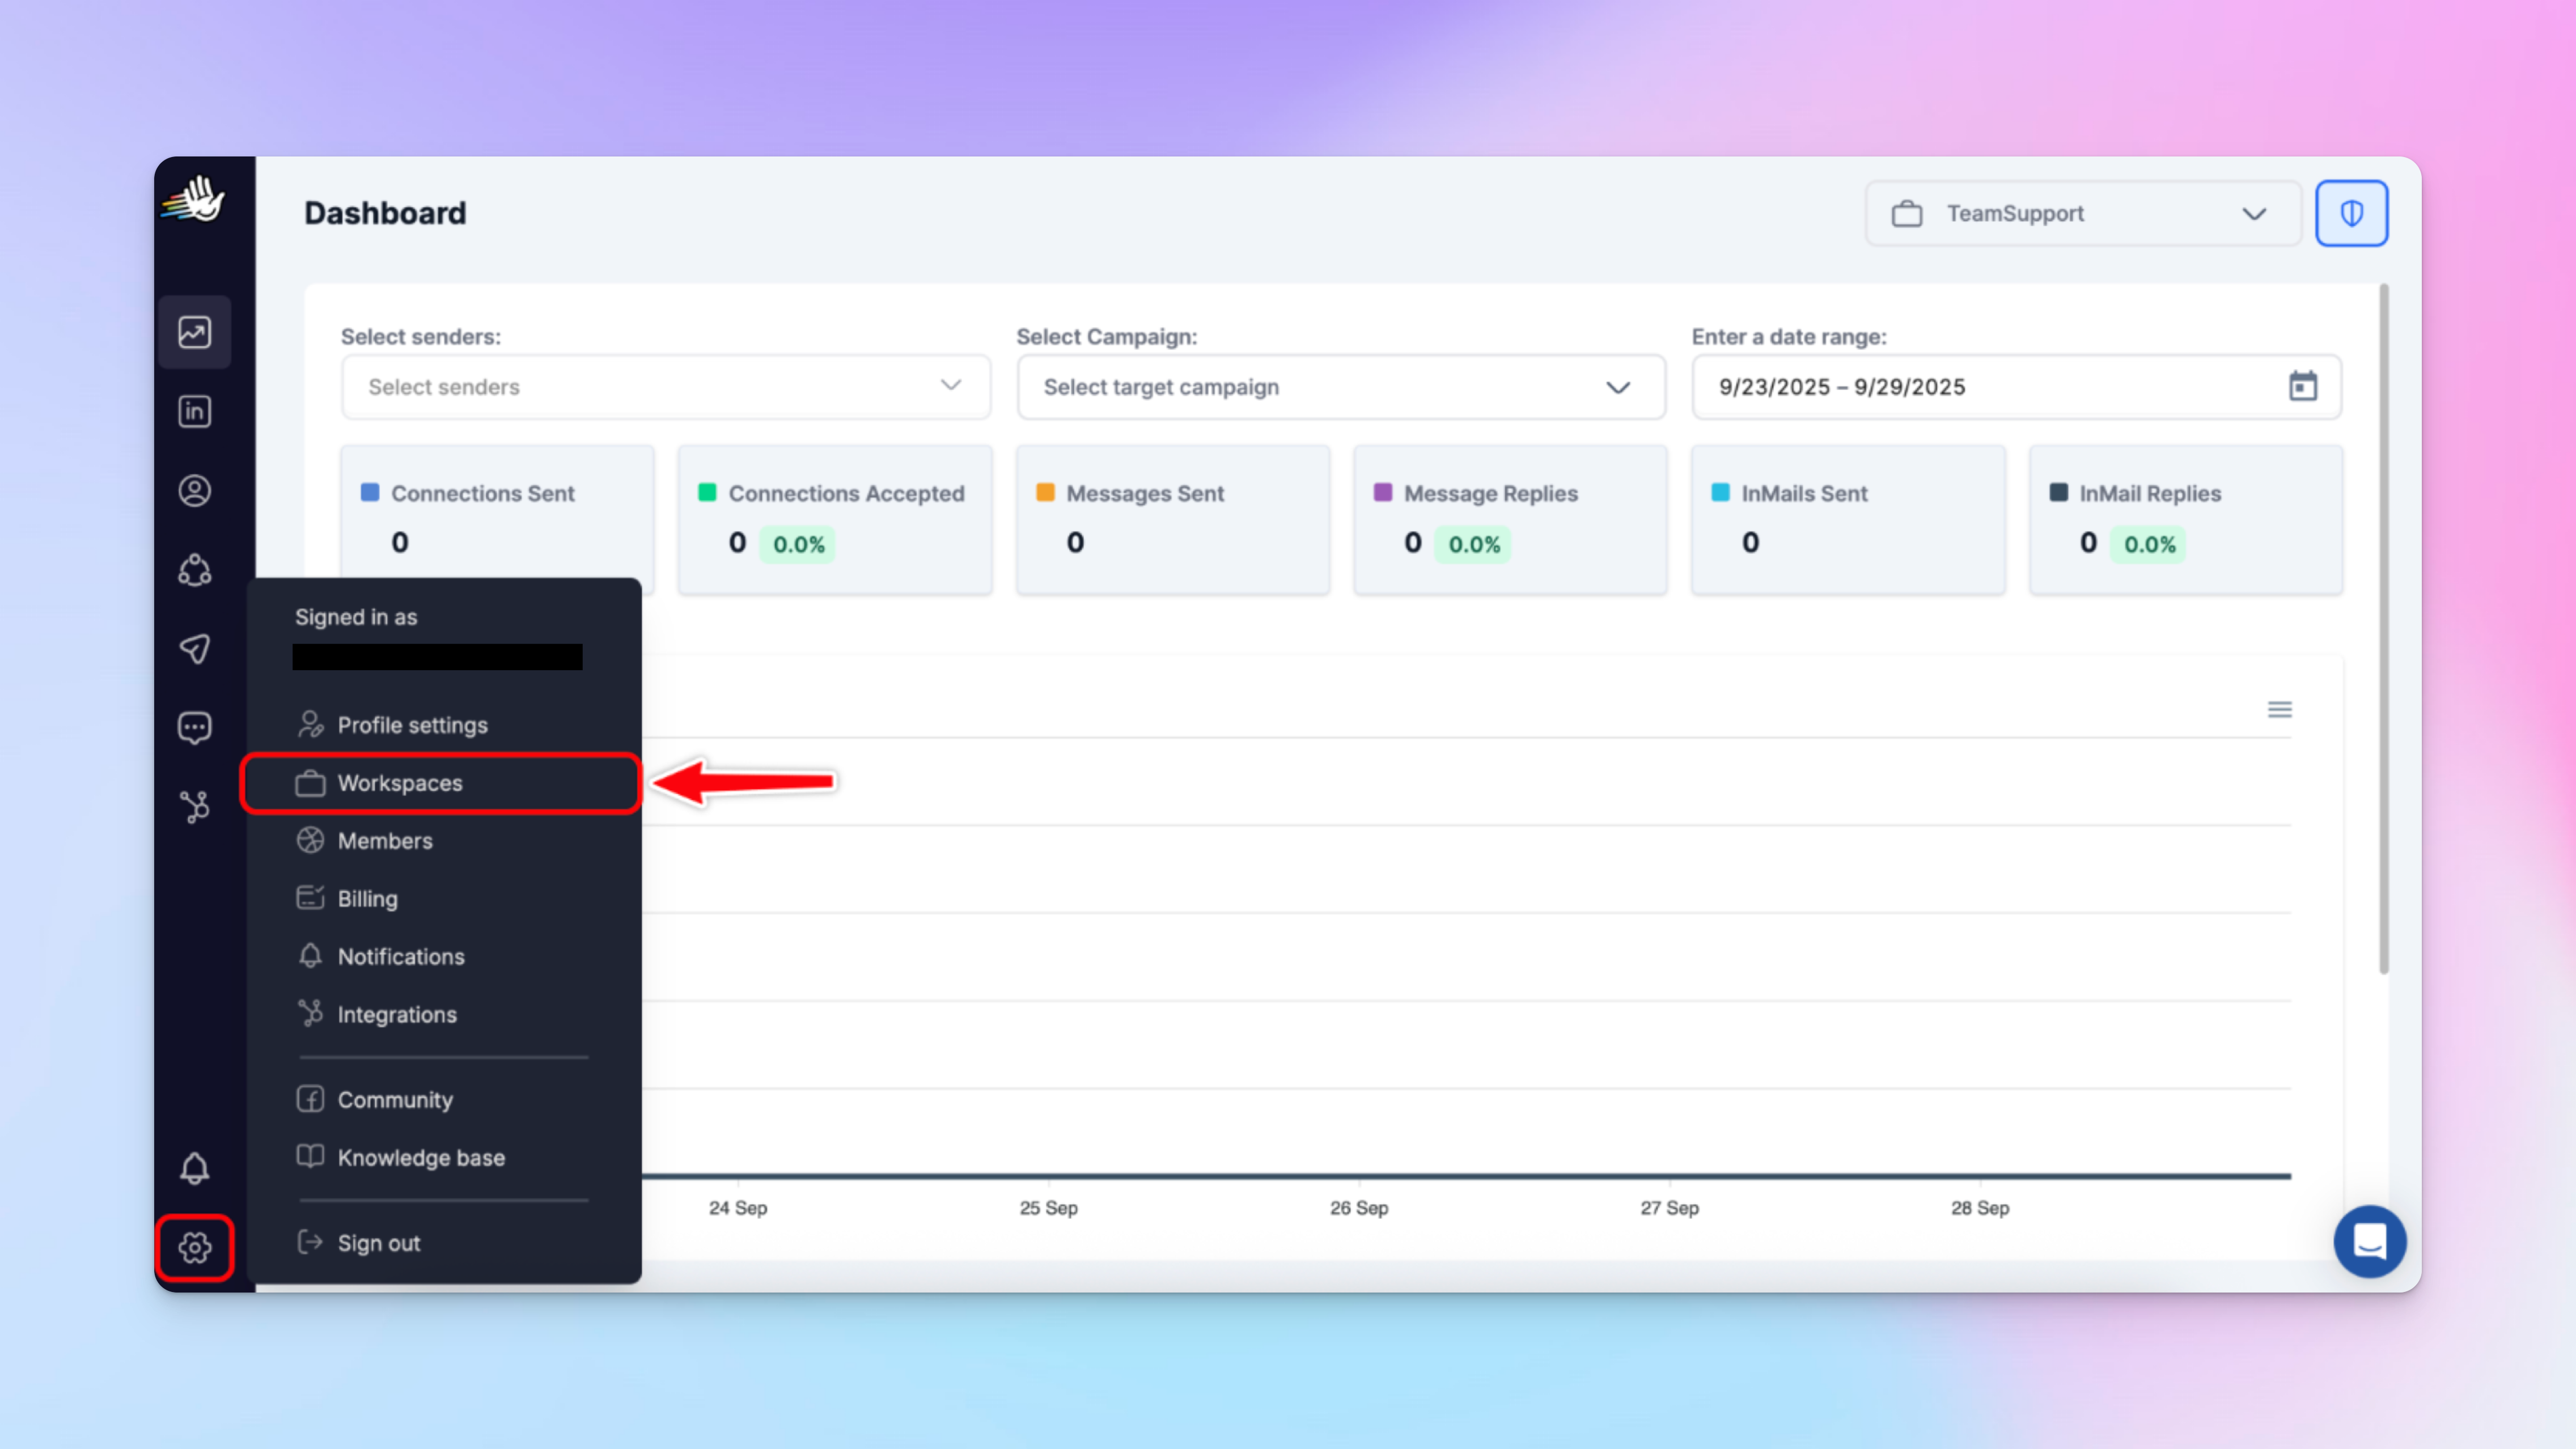Click the settings gear sidebar icon
This screenshot has height=1449, width=2576.
pos(194,1247)
